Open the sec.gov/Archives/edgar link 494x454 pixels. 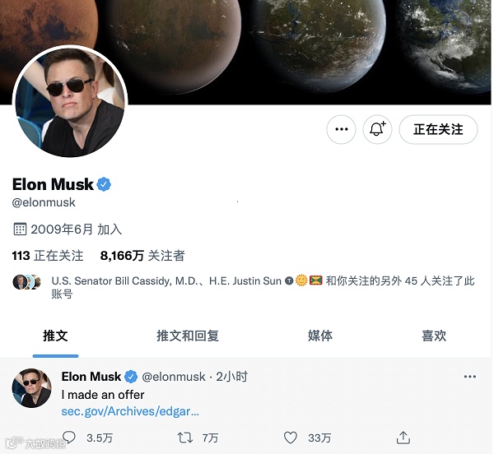(130, 411)
